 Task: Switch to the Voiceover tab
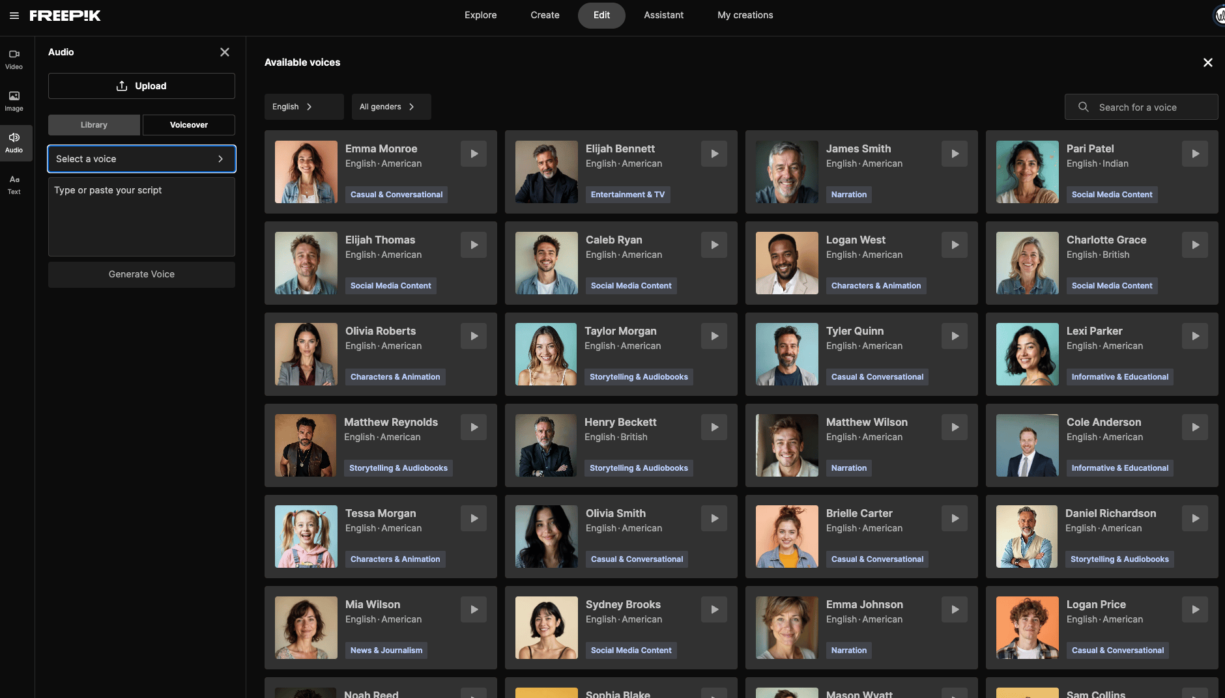pyautogui.click(x=189, y=125)
